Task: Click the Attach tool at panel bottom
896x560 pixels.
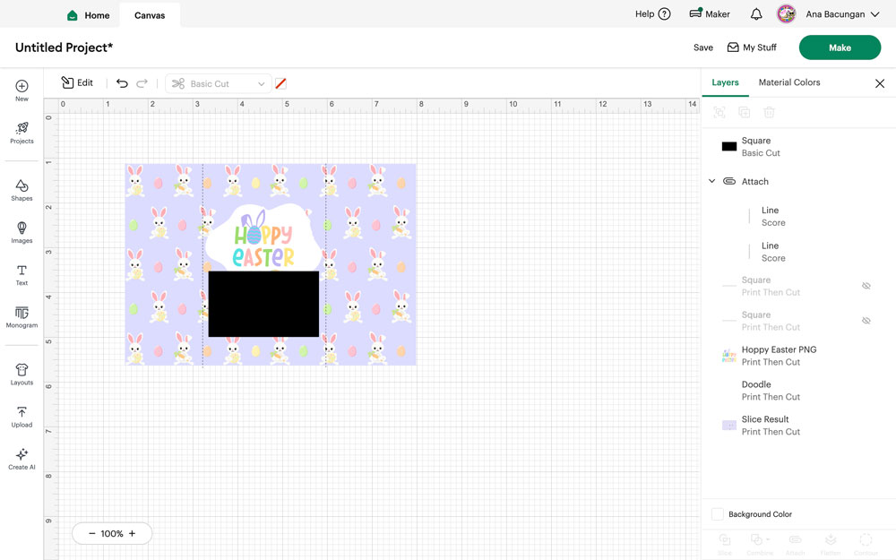Action: (x=795, y=544)
